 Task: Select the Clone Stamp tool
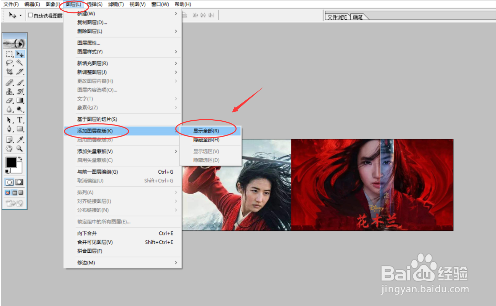pyautogui.click(x=9, y=91)
